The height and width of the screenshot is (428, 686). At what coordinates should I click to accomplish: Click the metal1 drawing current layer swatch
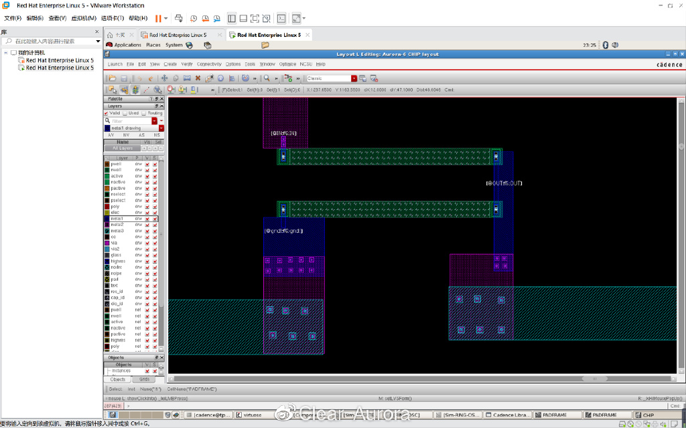pyautogui.click(x=107, y=128)
